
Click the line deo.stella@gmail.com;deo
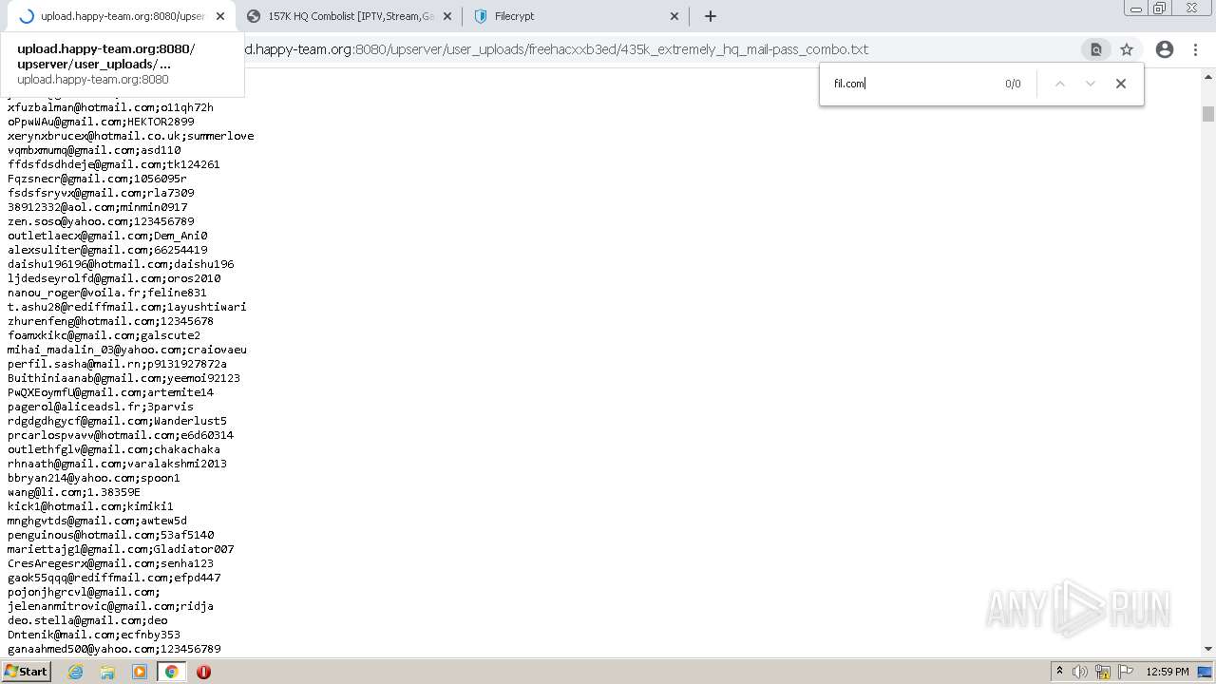point(87,620)
